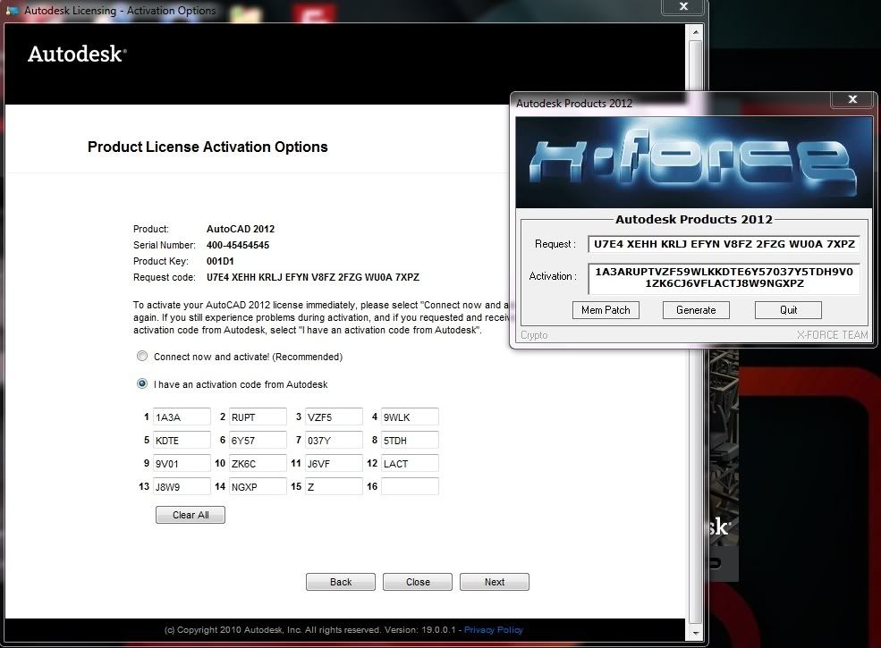The width and height of the screenshot is (881, 648).
Task: Click the empty activation code field 16
Action: (410, 486)
